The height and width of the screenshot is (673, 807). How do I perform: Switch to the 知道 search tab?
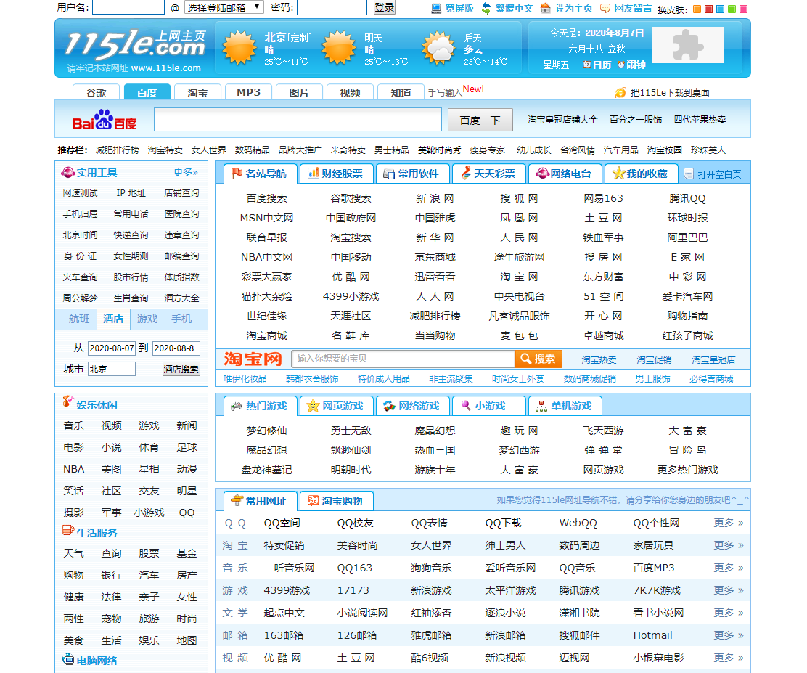click(401, 92)
